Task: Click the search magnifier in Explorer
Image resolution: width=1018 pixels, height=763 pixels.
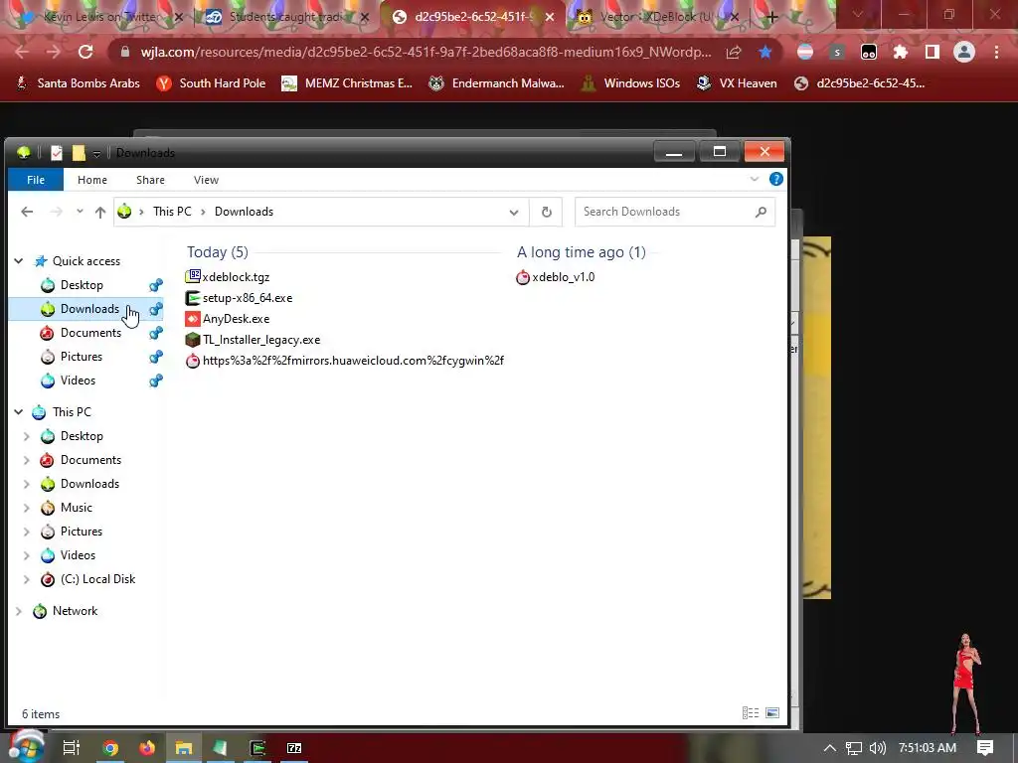Action: pyautogui.click(x=761, y=212)
